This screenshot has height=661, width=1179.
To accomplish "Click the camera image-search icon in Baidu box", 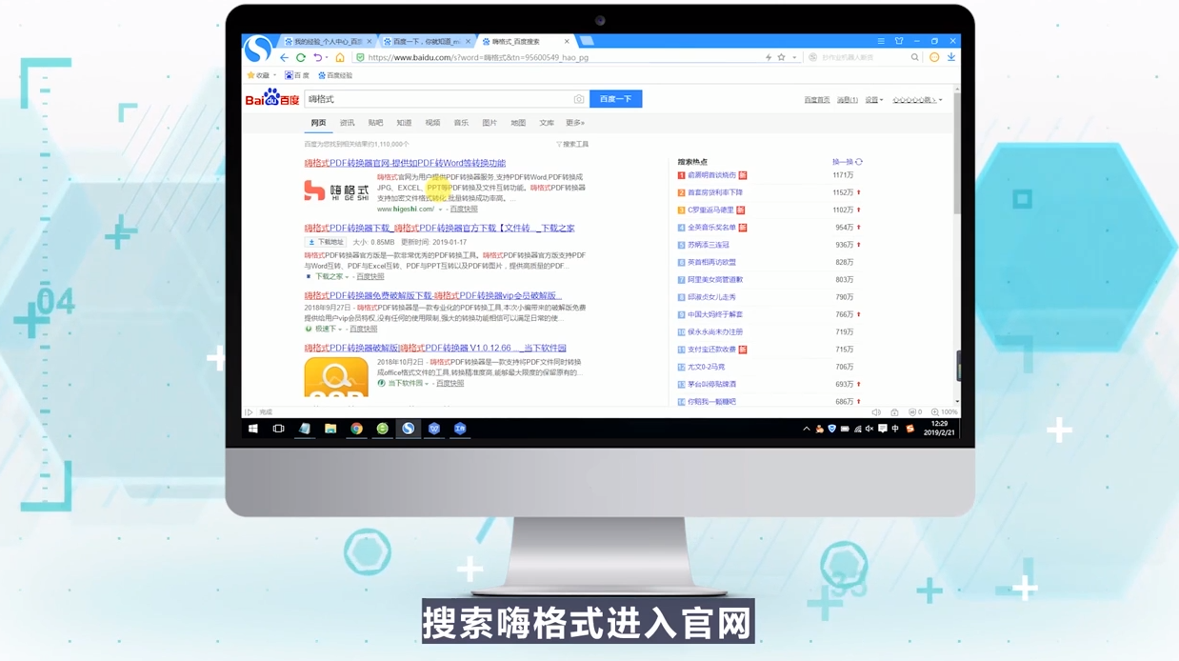I will coord(578,99).
